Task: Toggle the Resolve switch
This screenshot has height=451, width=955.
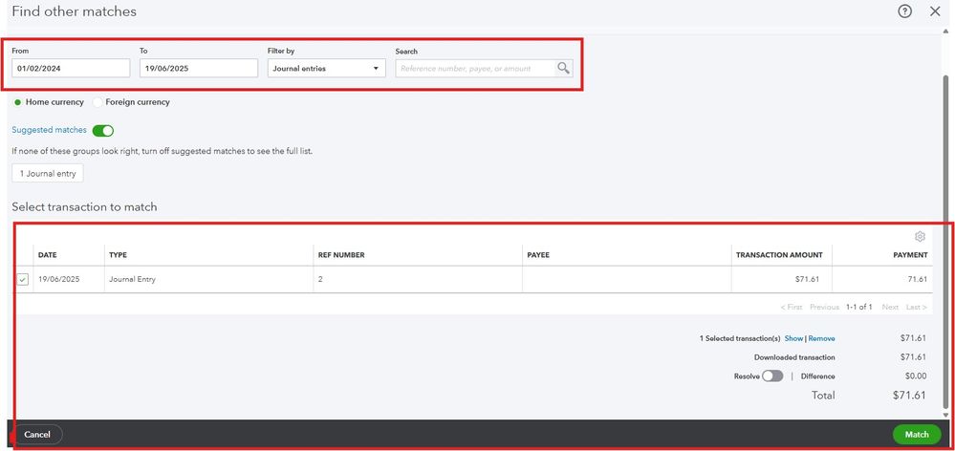Action: coord(772,376)
